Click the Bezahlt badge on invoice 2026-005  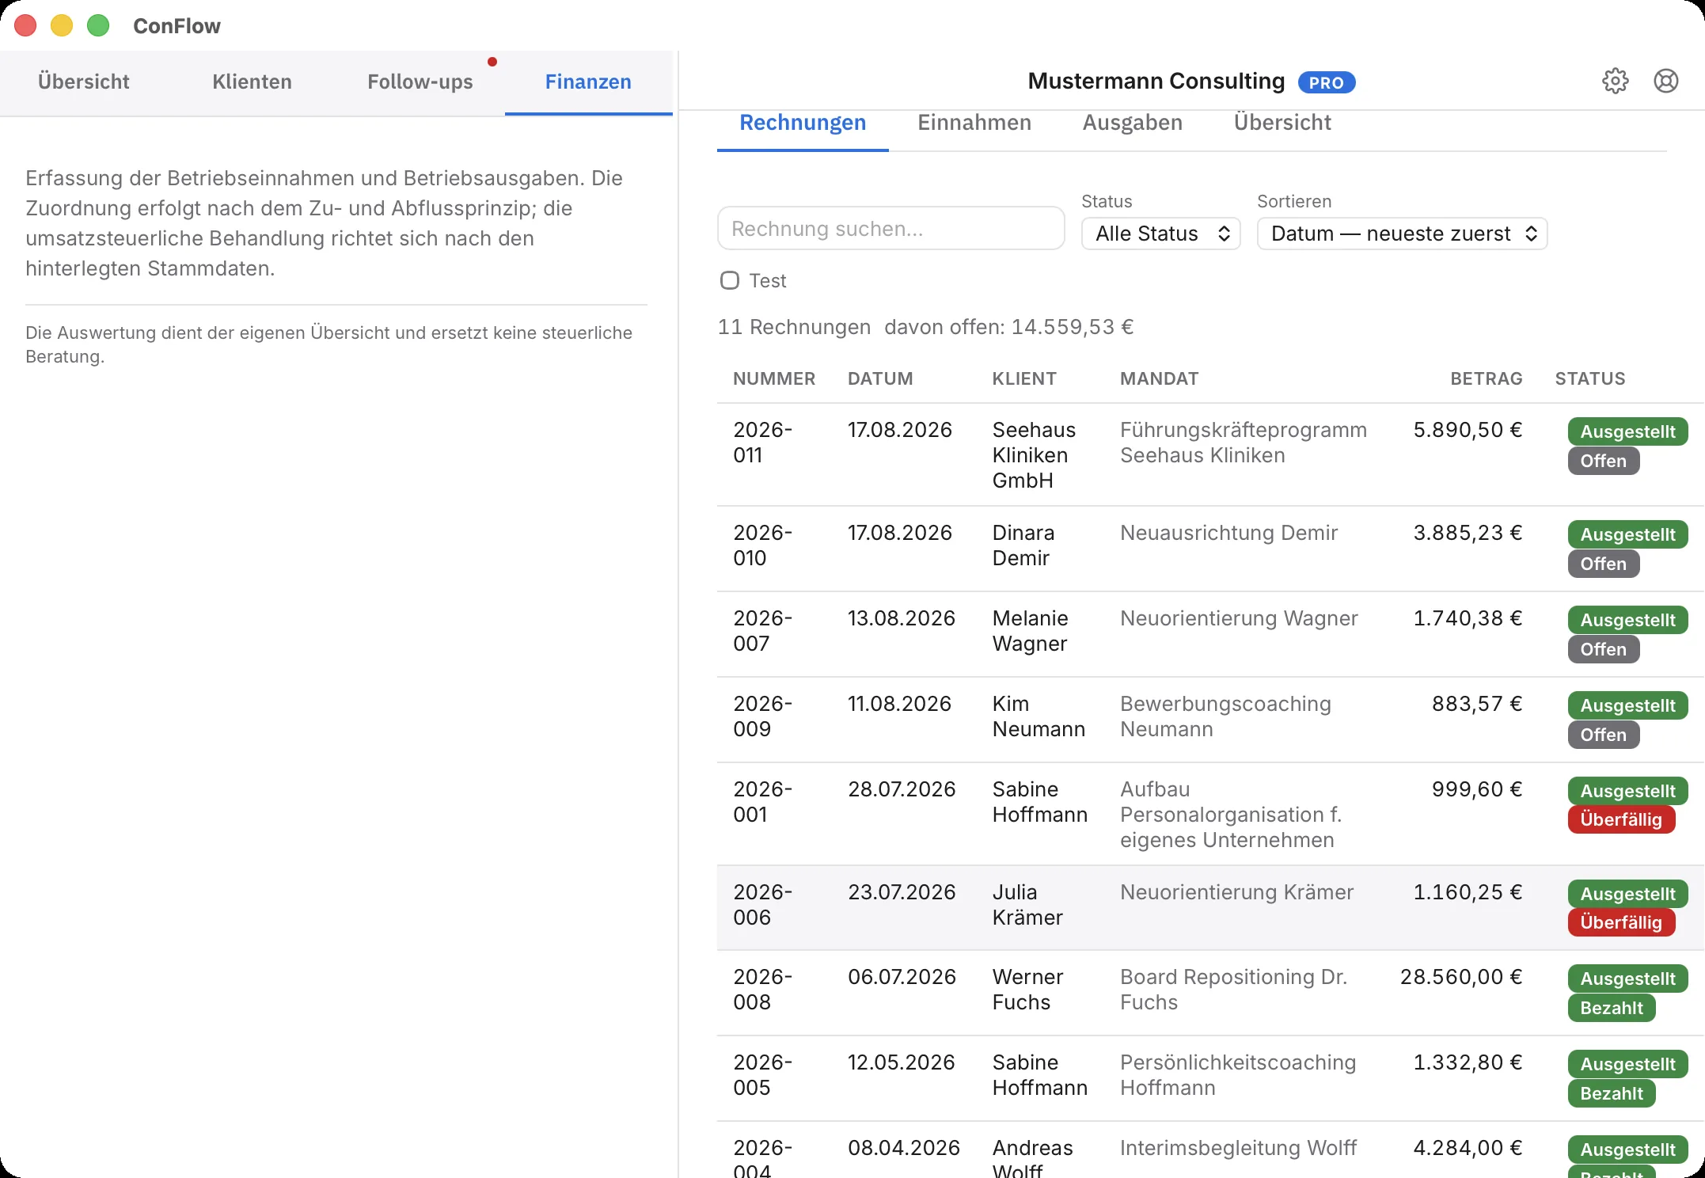(1612, 1093)
